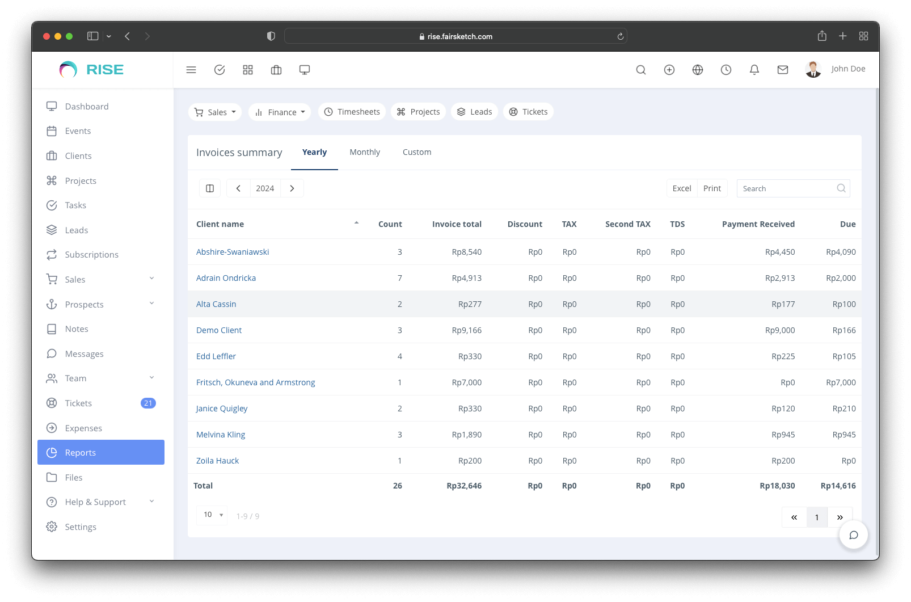Expand the Sales dropdown in reports bar
Screen dimensions: 911x602
(215, 112)
